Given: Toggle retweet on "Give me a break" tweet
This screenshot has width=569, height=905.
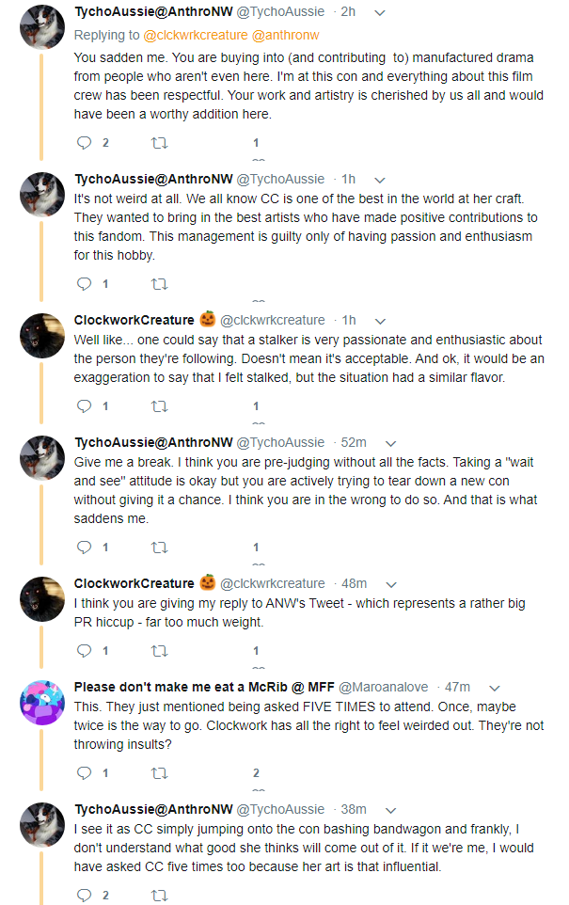Looking at the screenshot, I should point(160,548).
